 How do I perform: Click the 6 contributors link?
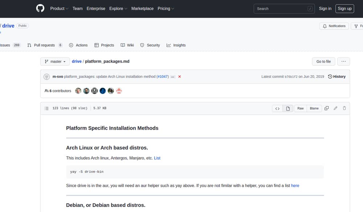58,91
